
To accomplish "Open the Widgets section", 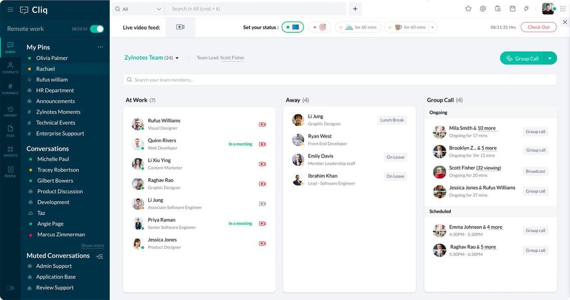I will [x=10, y=153].
